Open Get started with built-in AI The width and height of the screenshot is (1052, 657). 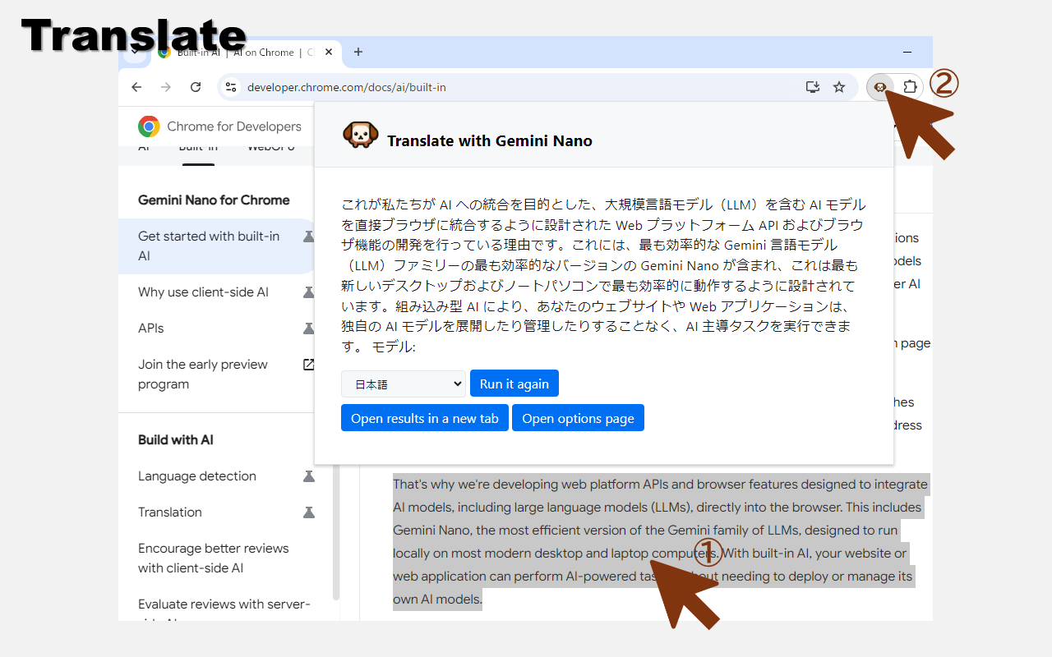click(x=209, y=246)
